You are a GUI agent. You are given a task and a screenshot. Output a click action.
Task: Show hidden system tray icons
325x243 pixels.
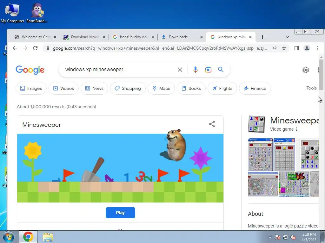(270, 237)
